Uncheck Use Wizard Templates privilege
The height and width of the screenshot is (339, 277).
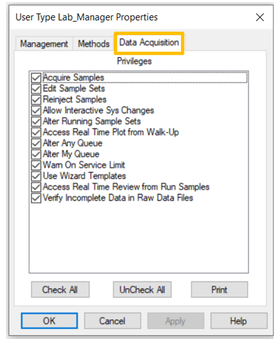click(x=36, y=176)
